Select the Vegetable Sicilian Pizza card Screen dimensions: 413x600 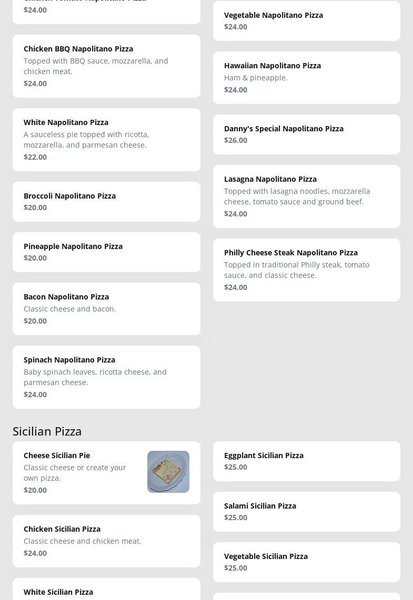[x=306, y=562]
